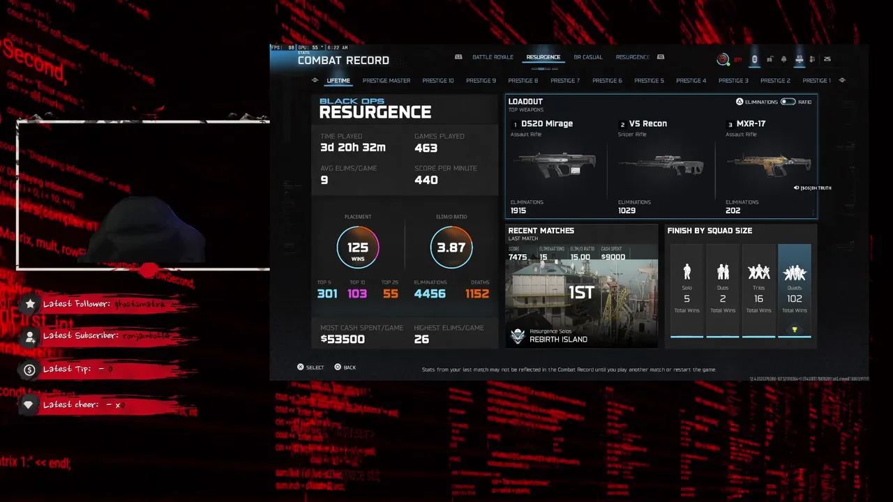
Task: Open the Prestige 10 tab
Action: tap(438, 81)
